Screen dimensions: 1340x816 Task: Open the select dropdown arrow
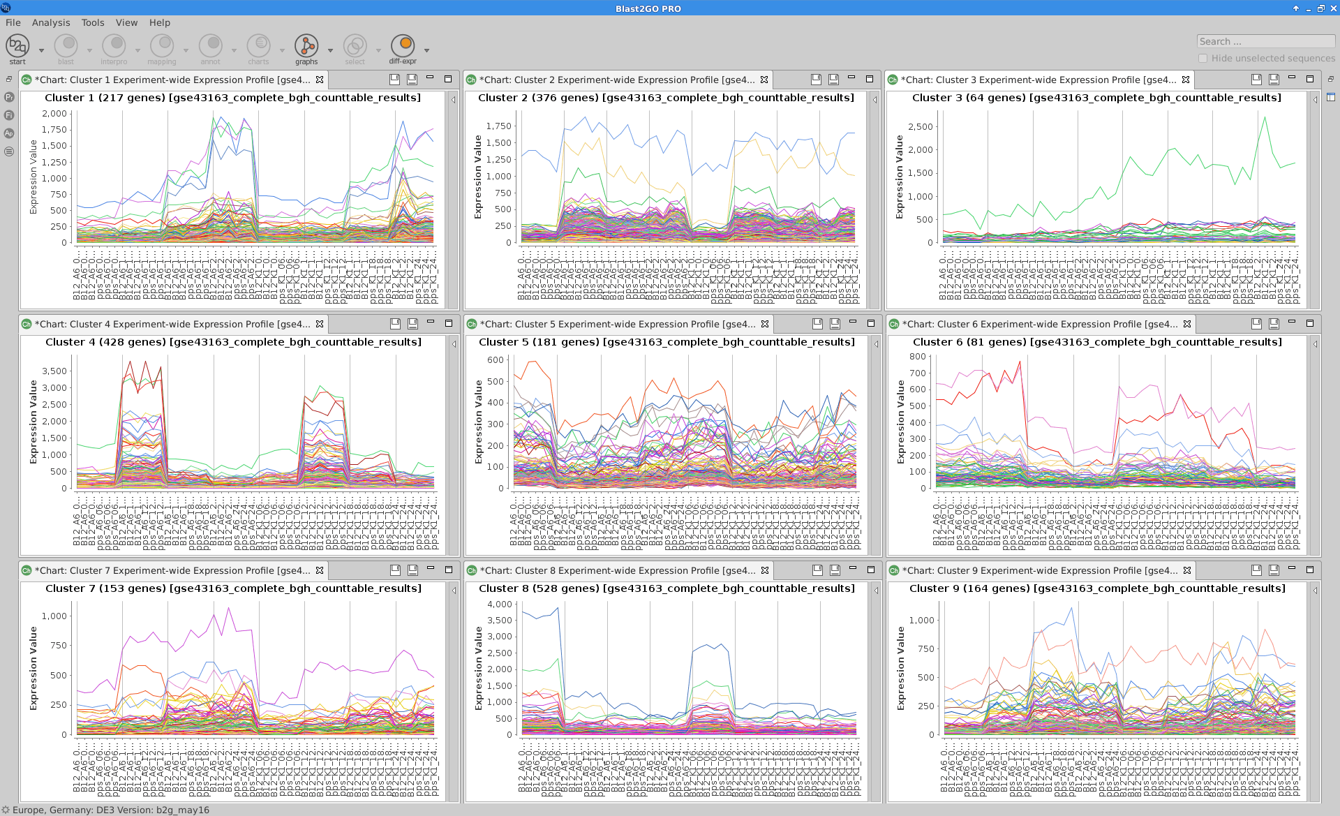tap(378, 50)
